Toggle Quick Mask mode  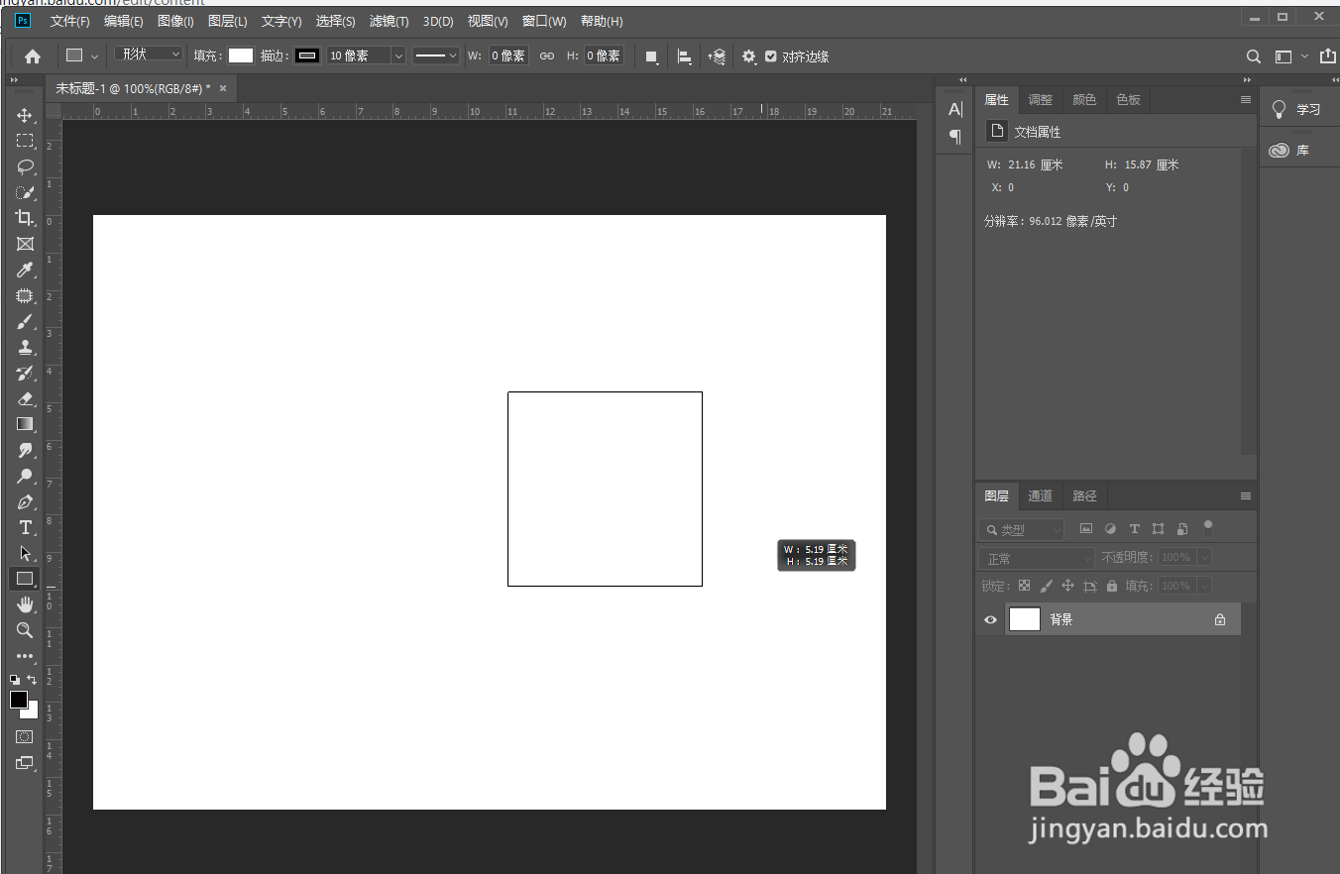[x=25, y=737]
